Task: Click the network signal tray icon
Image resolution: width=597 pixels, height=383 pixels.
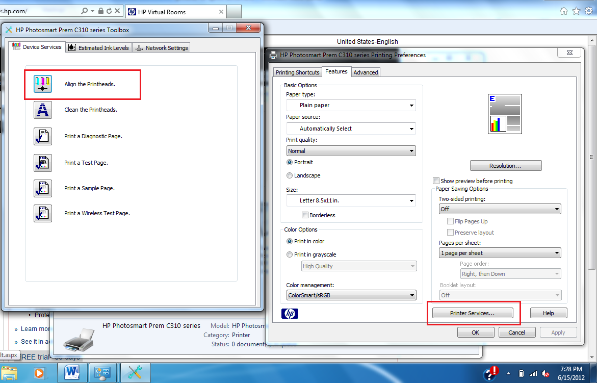Action: (533, 373)
